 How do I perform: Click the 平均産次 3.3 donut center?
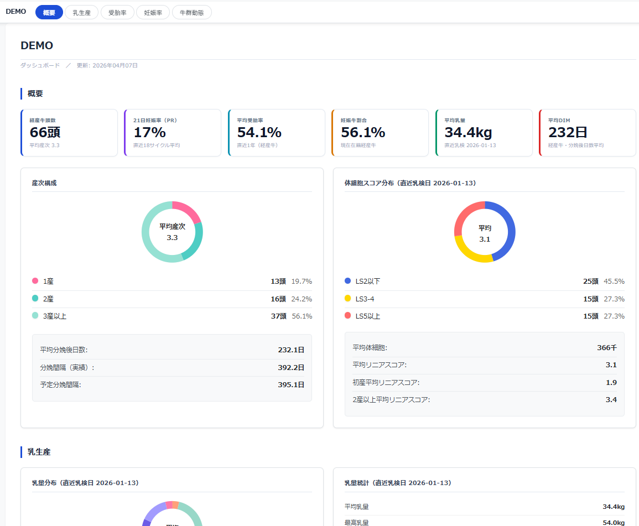pos(172,232)
